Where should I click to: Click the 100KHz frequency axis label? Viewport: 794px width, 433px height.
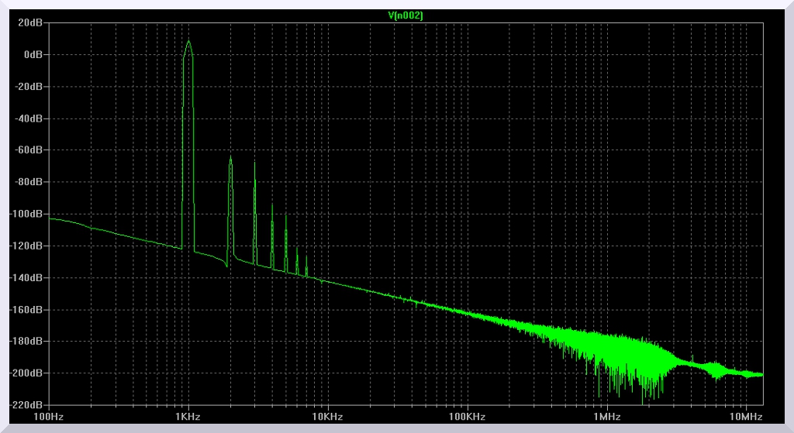(467, 416)
